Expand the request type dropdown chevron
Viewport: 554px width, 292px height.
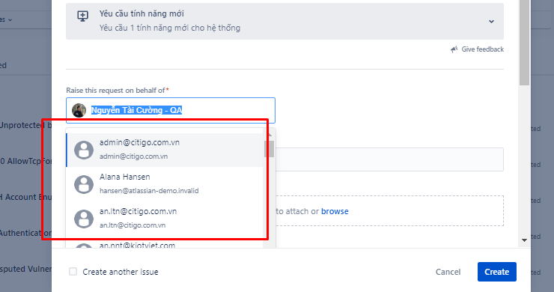coord(491,22)
